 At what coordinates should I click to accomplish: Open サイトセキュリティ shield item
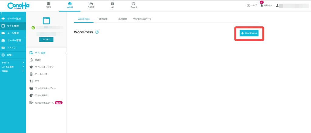41,67
